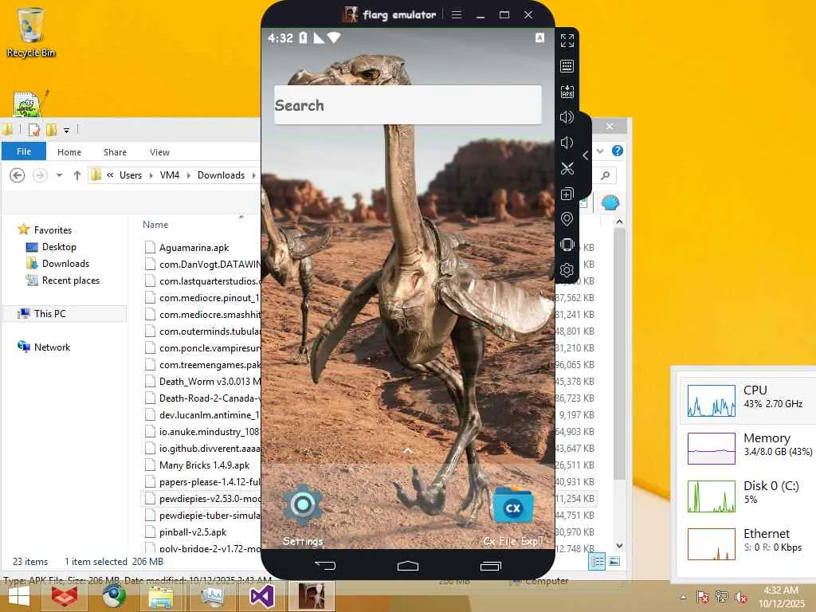Click the Users breadcrumb in address bar
The image size is (816, 612).
coord(131,175)
